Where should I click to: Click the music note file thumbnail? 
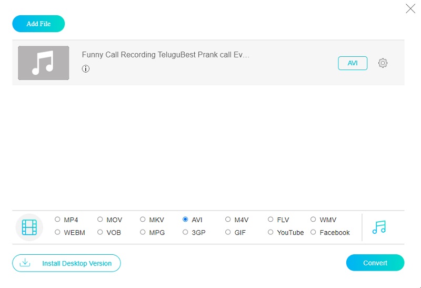click(44, 63)
